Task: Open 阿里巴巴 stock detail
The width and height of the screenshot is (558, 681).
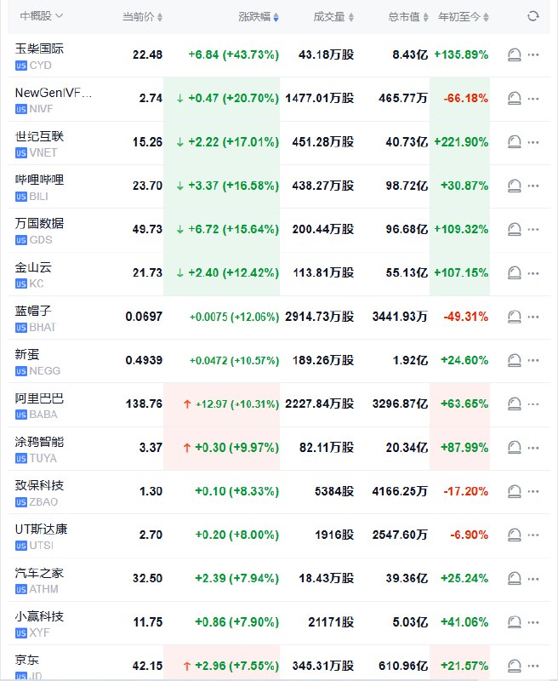Action: (39, 398)
